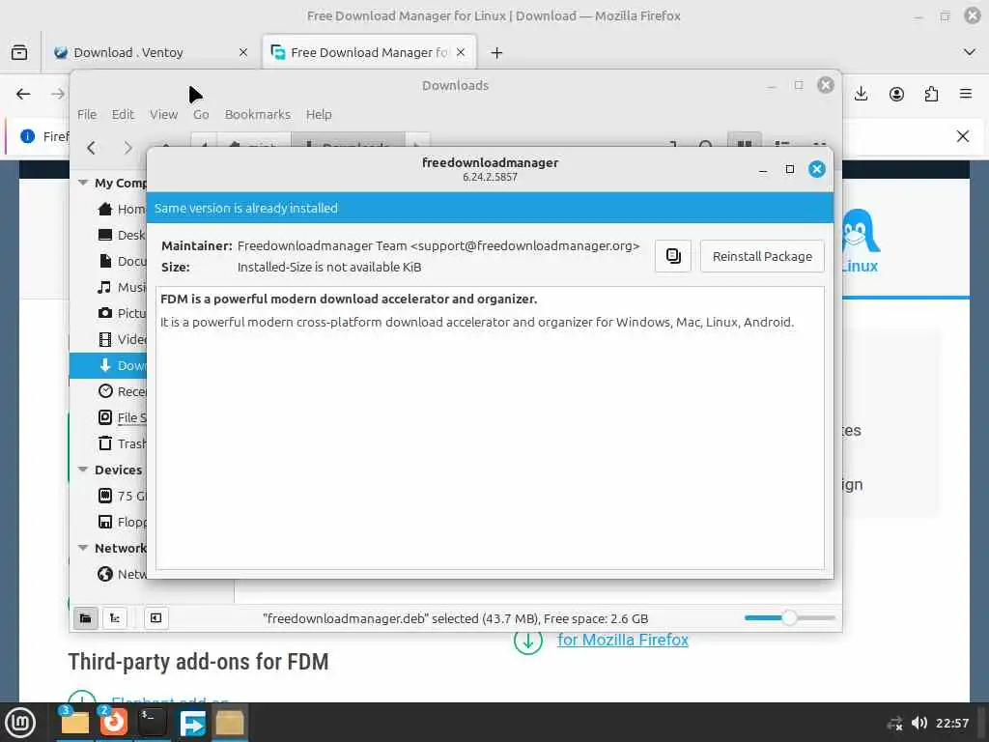Click the Linux penguin icon on webpage
The width and height of the screenshot is (989, 742).
click(859, 231)
